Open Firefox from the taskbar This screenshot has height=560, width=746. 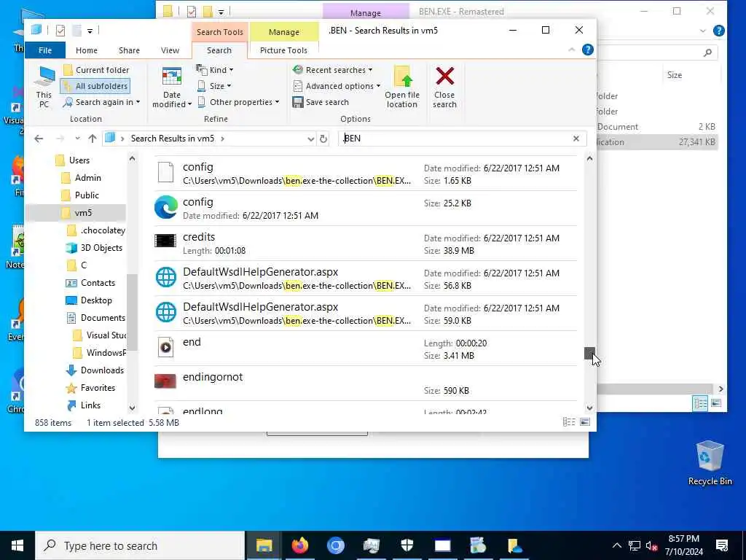tap(299, 545)
